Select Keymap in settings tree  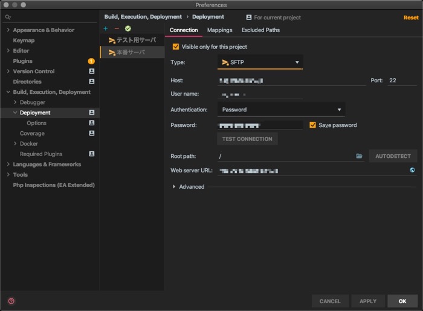pos(24,41)
